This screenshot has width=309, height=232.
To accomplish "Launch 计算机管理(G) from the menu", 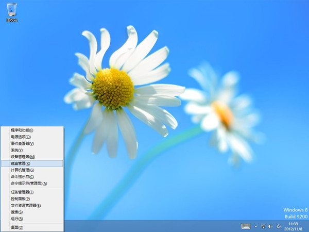I will (x=22, y=170).
